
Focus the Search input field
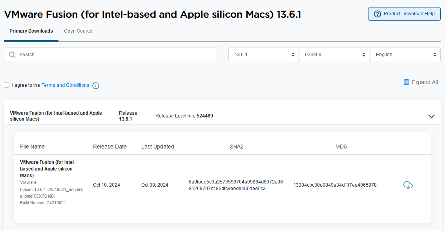[110, 54]
